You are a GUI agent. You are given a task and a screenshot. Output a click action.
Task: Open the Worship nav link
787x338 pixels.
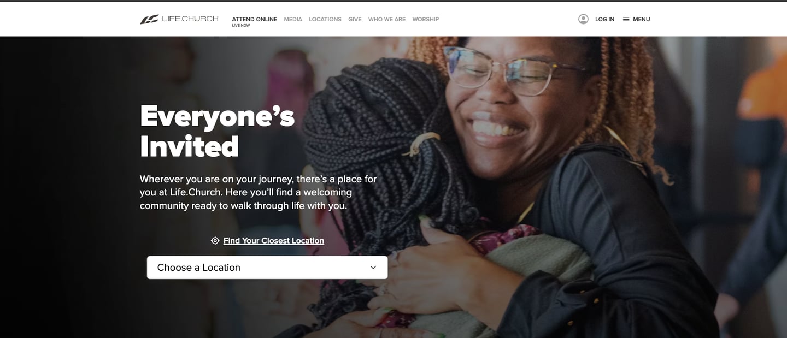point(426,19)
